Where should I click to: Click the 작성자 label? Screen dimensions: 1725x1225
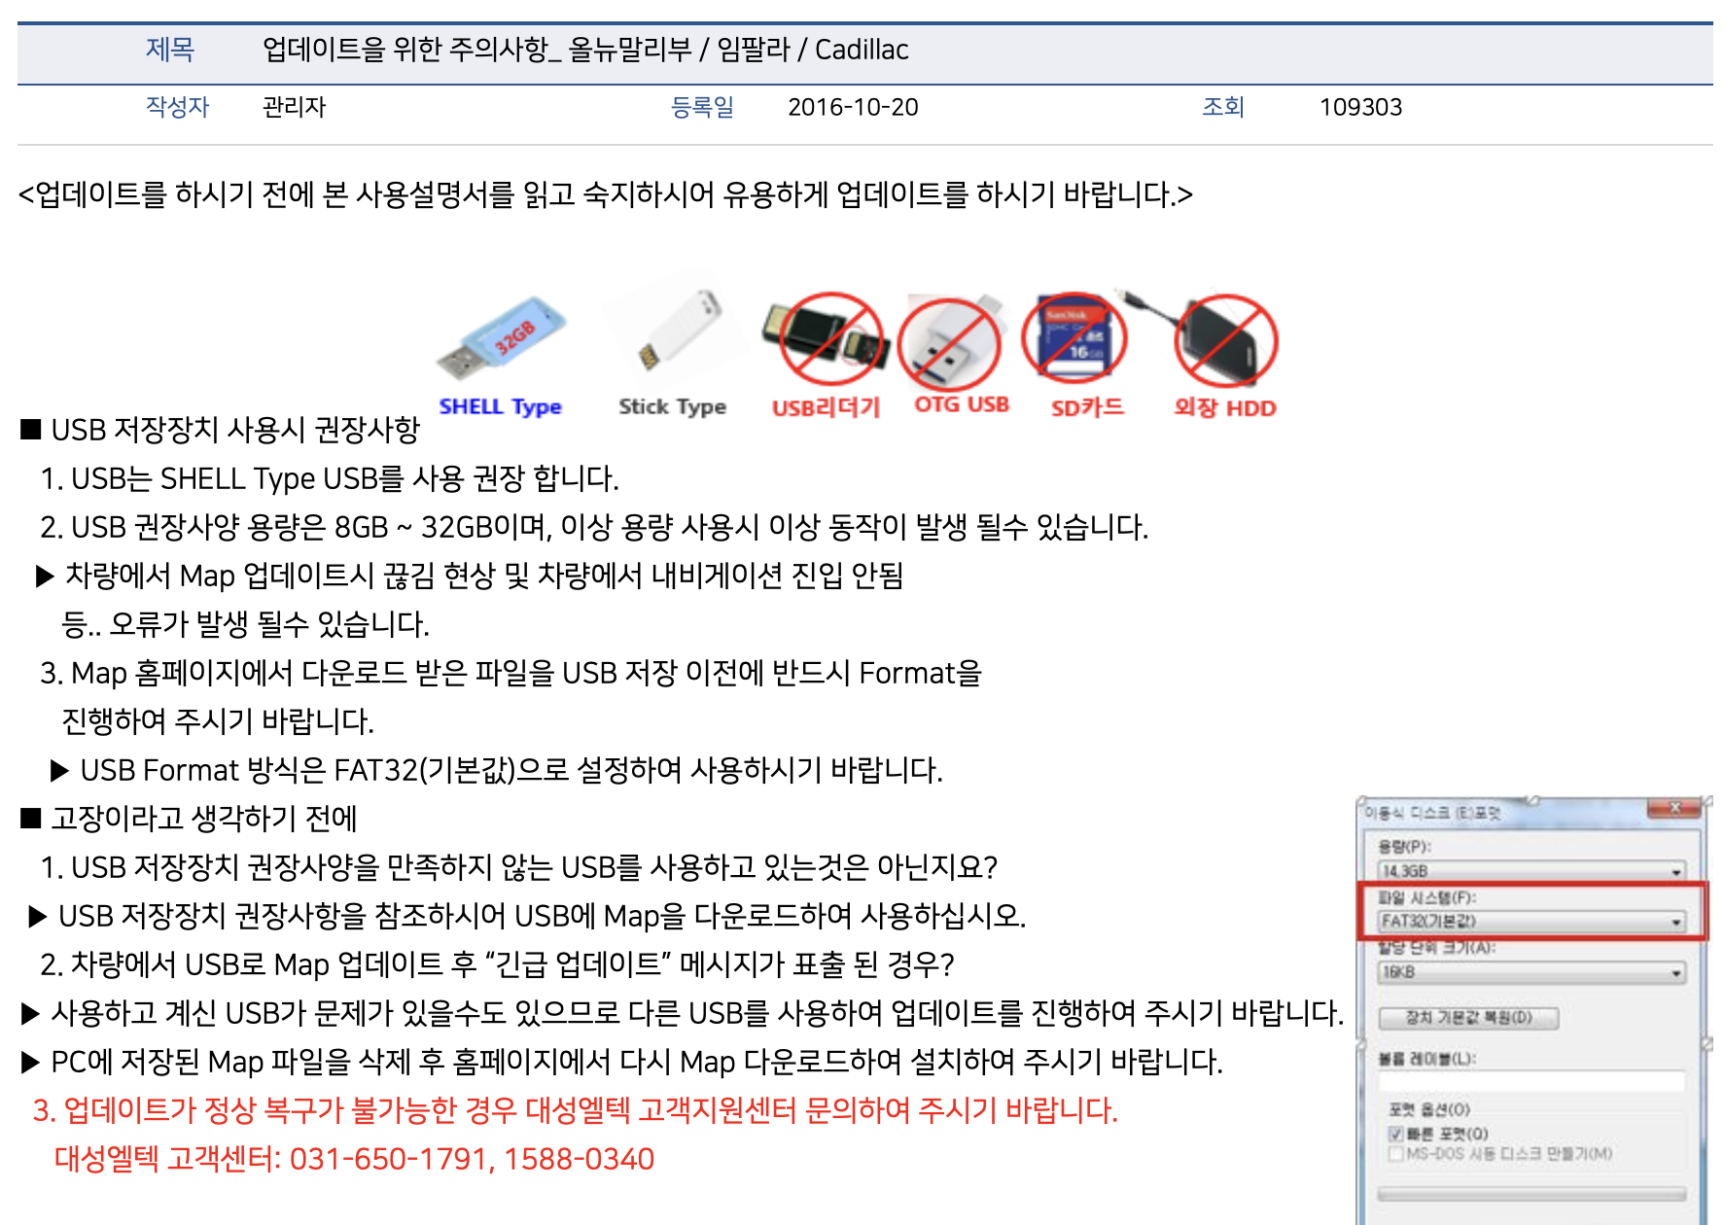click(x=177, y=107)
